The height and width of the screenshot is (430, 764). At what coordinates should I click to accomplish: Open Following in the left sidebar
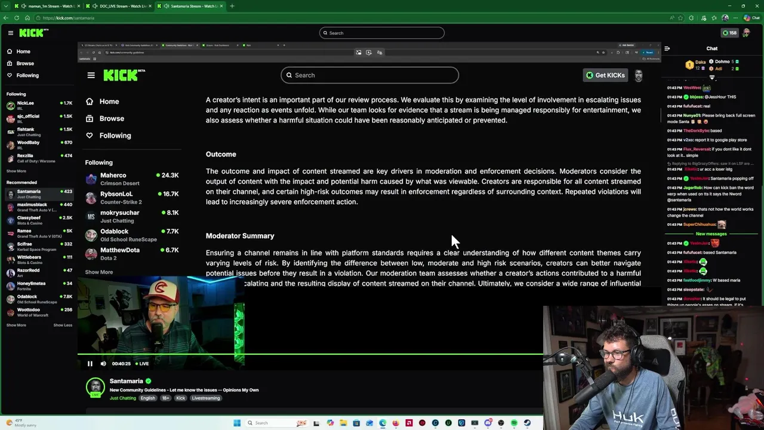coord(27,75)
